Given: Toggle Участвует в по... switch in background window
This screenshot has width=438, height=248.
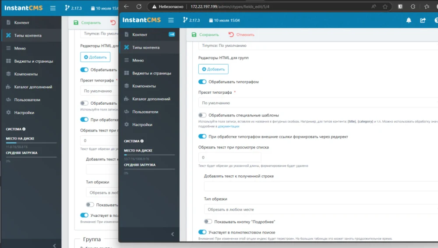Looking at the screenshot, I should tap(84, 215).
